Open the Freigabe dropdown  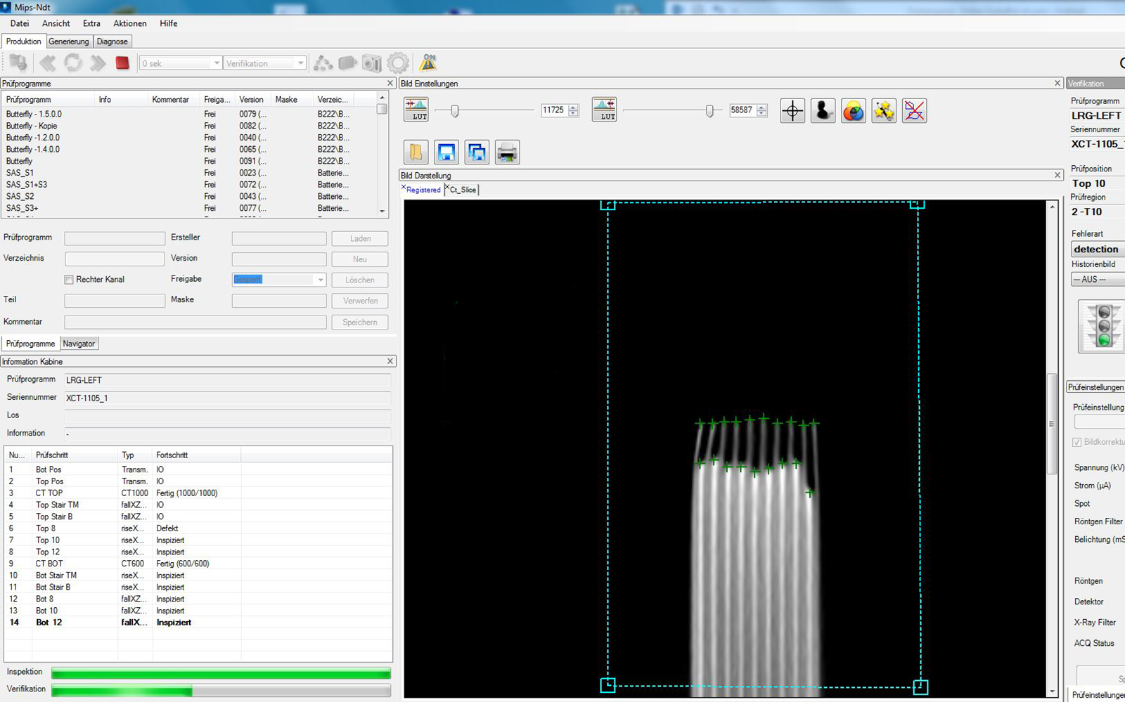[x=320, y=280]
